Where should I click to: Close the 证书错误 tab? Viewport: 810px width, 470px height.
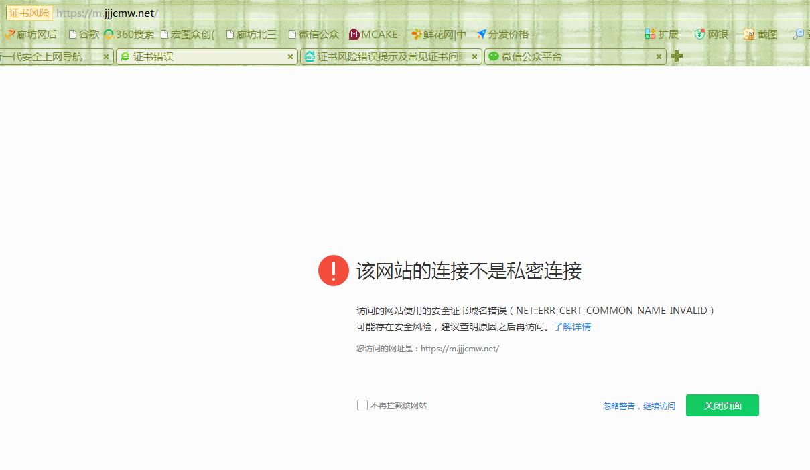click(290, 56)
